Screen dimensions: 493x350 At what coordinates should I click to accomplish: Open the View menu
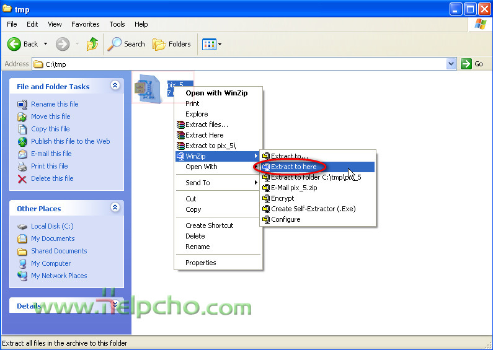tap(55, 24)
